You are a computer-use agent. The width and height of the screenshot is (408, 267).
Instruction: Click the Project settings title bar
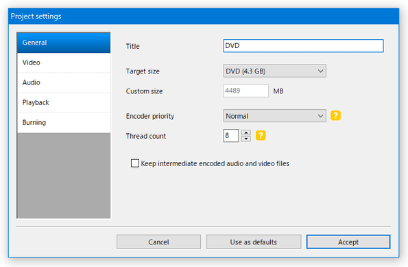[x=204, y=16]
